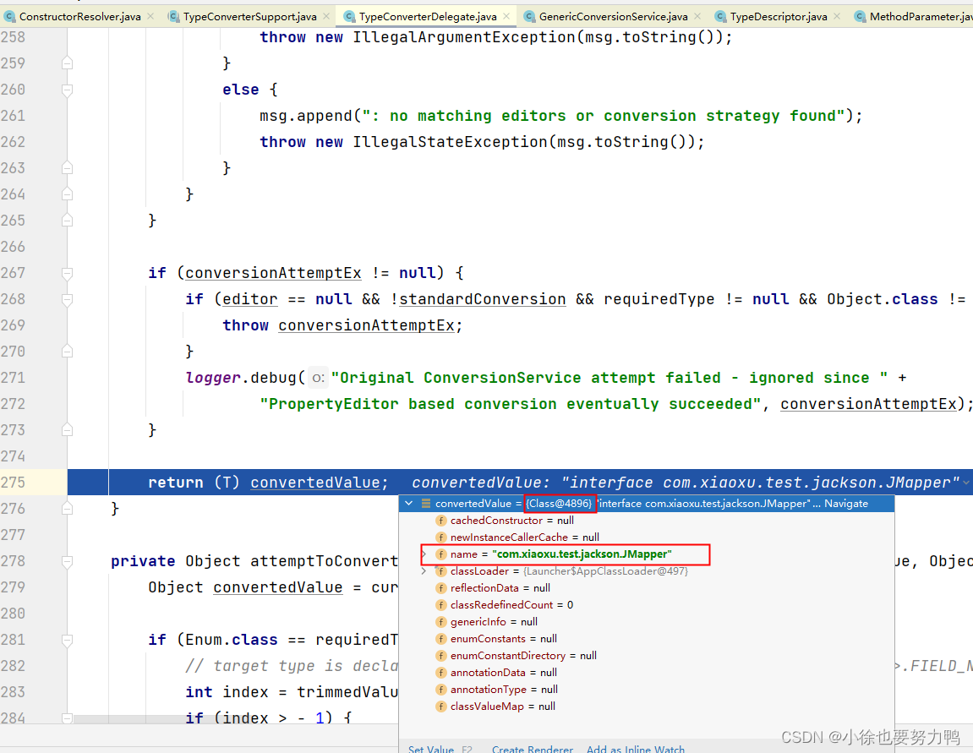Click class icon on TypeDescriptor.java tab
Image resolution: width=973 pixels, height=753 pixels.
[720, 17]
